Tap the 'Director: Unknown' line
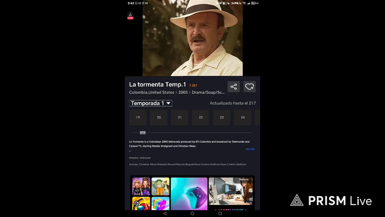385x217 pixels. (x=140, y=158)
